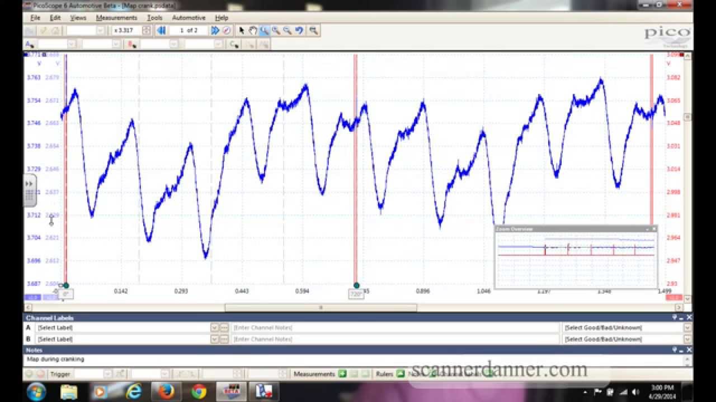The image size is (716, 402).
Task: Select the pointer arrow selection tool
Action: click(241, 31)
